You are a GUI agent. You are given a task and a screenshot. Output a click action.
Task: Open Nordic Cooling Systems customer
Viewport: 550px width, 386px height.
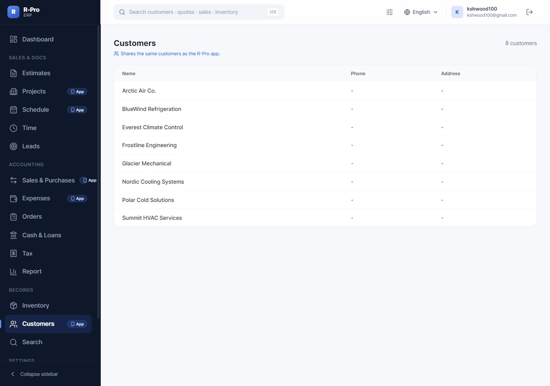tap(325, 182)
